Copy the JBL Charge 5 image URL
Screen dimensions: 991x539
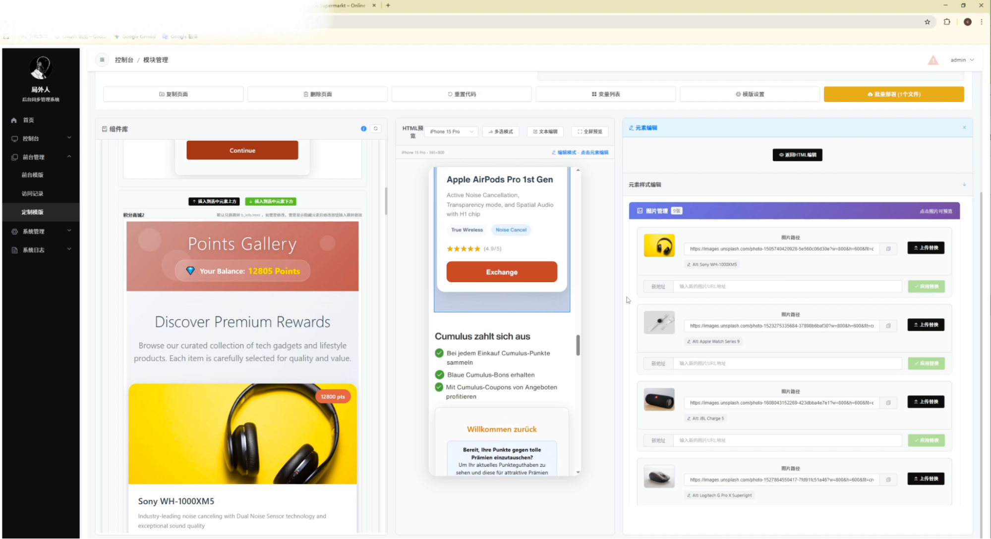[888, 402]
